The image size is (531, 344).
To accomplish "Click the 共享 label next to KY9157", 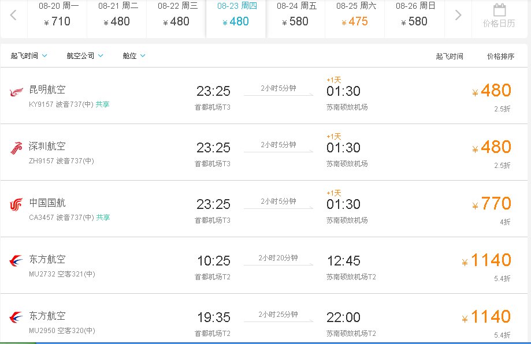I will point(103,105).
